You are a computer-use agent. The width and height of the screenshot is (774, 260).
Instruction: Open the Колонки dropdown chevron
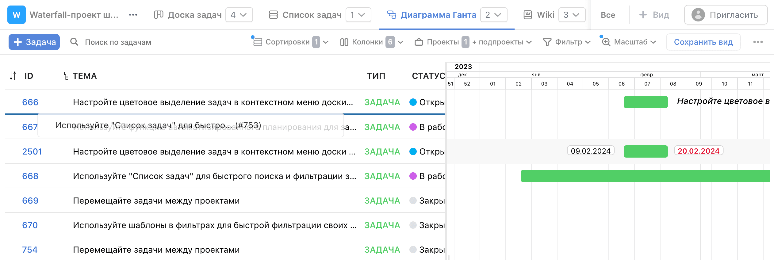click(x=400, y=42)
